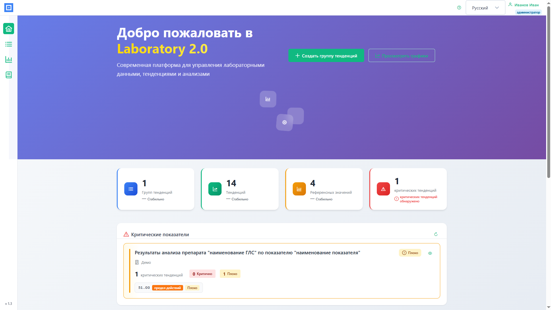
Task: Open the journal/documentation icon in the sidebar
Action: pos(8,75)
